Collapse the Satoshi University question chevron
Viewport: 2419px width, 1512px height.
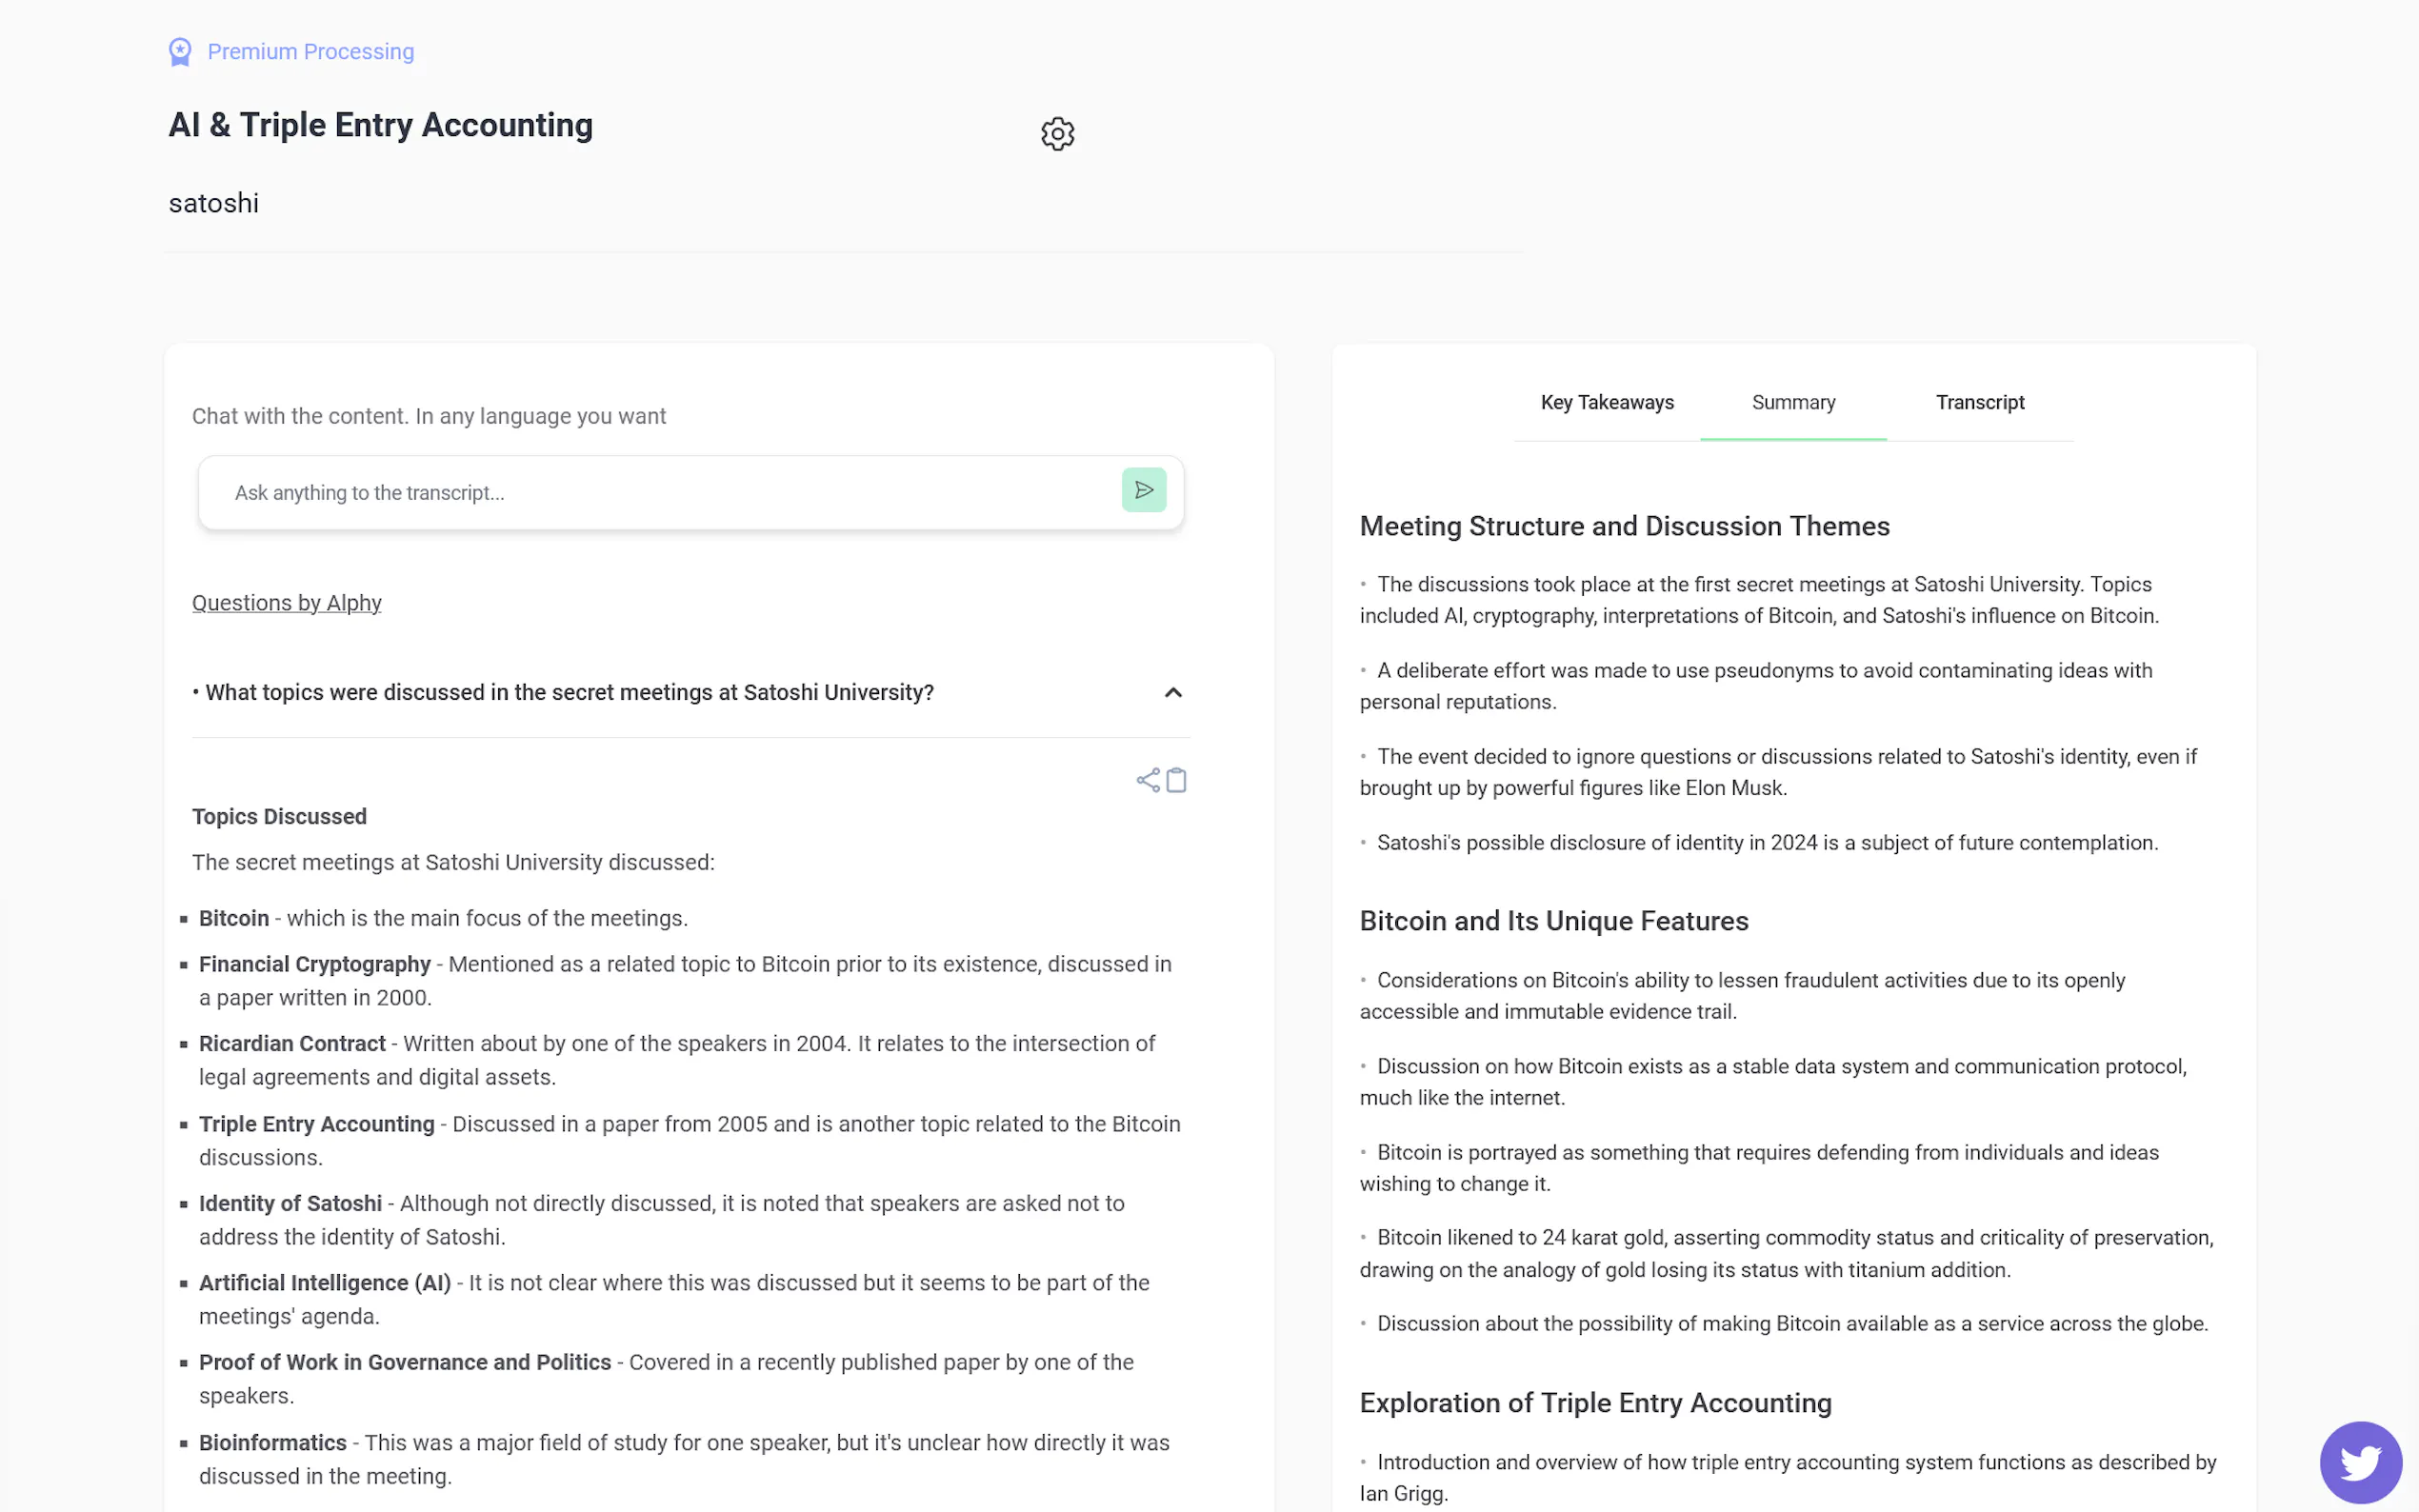(x=1173, y=693)
